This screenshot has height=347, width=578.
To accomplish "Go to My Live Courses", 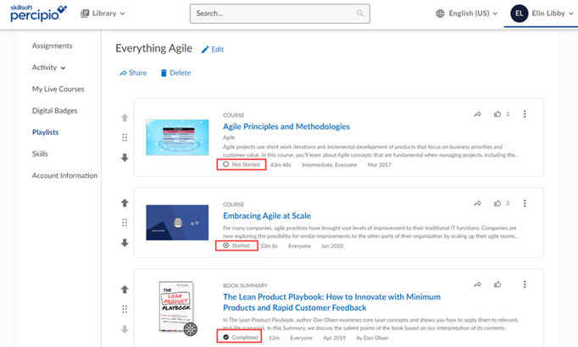I will point(58,89).
